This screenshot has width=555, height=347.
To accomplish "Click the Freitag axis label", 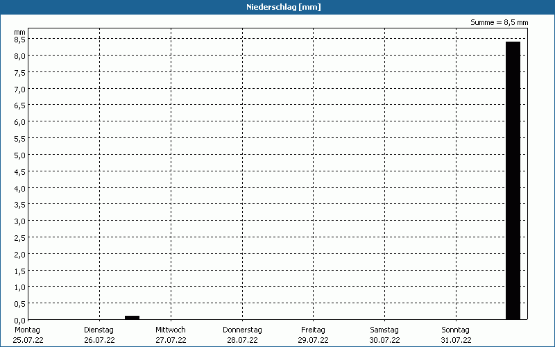I will [314, 330].
